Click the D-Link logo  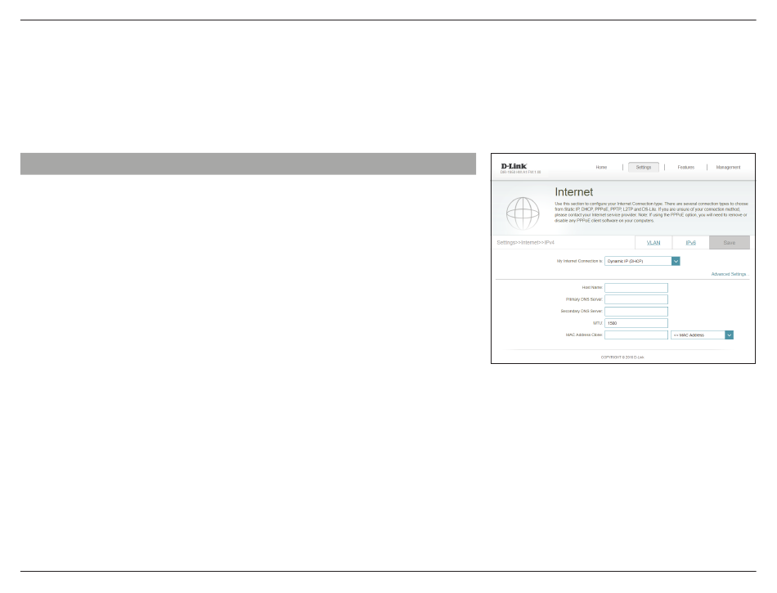pos(514,166)
